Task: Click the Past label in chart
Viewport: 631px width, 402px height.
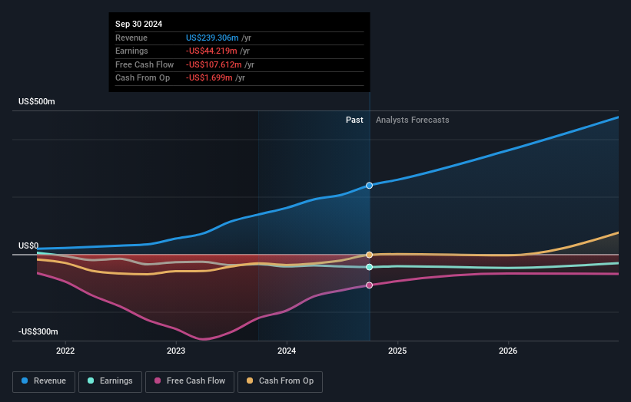Action: [354, 120]
